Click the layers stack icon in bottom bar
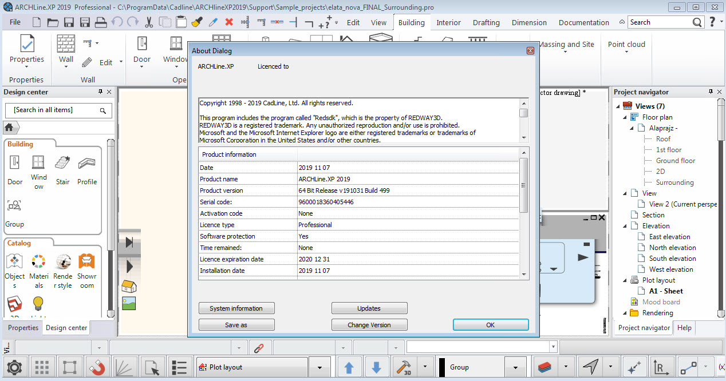 coord(544,367)
